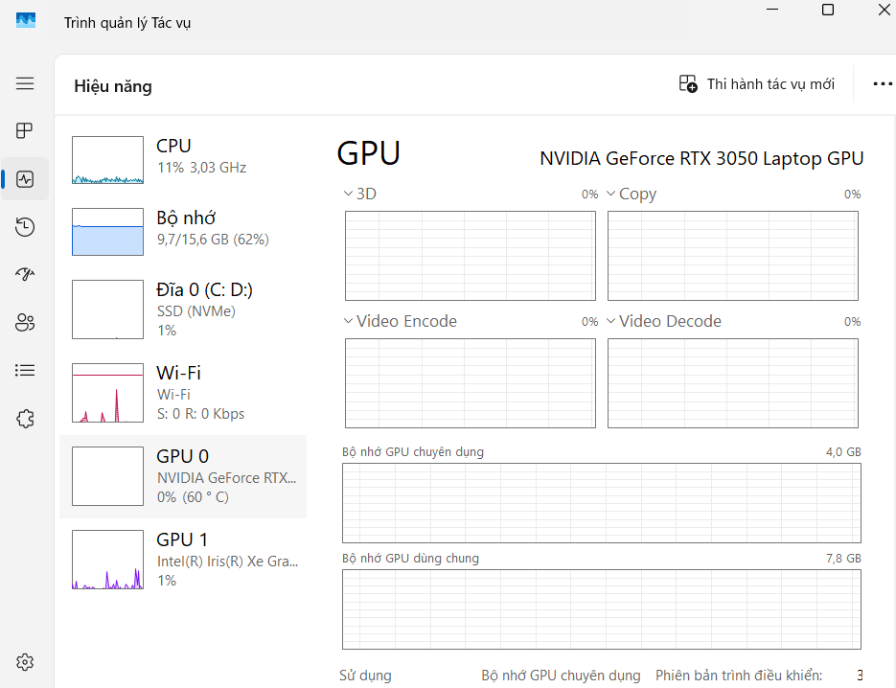Select GPU 1 Intel Iris Xe item
896x688 pixels.
click(x=182, y=560)
